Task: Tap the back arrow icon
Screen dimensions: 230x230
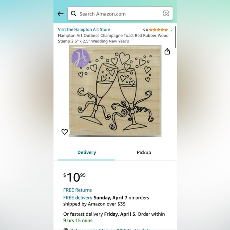Action: coord(60,14)
